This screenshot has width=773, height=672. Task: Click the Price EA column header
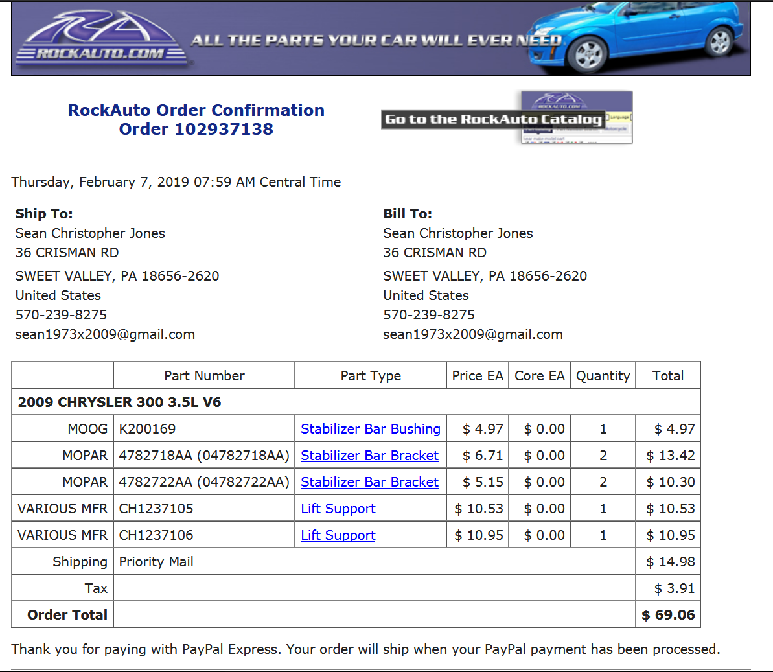477,376
